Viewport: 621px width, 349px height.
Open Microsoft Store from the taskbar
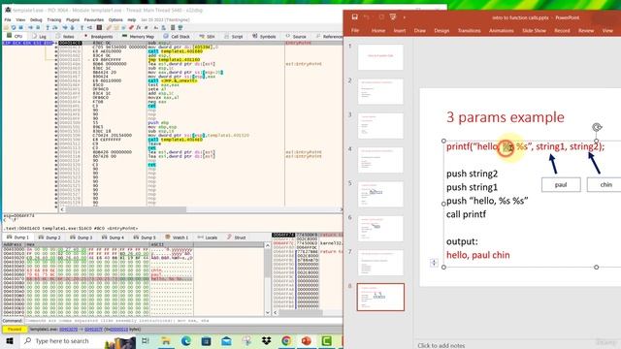pos(206,341)
